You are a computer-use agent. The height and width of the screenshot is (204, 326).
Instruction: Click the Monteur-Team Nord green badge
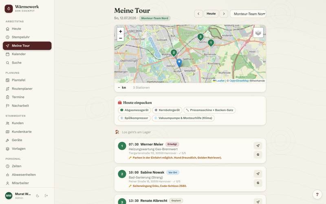155,18
